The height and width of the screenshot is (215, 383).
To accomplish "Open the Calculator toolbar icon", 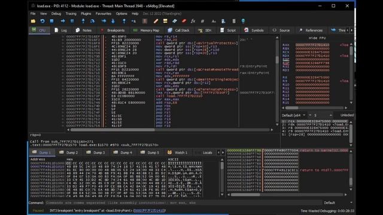I will [x=234, y=21].
